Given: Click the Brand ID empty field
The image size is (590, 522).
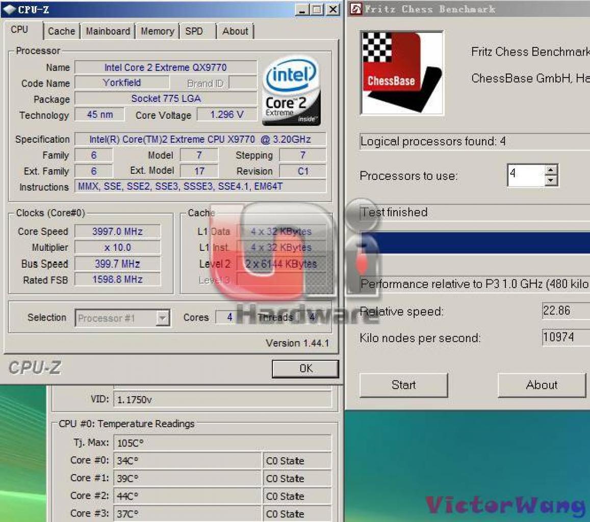Looking at the screenshot, I should 243,83.
